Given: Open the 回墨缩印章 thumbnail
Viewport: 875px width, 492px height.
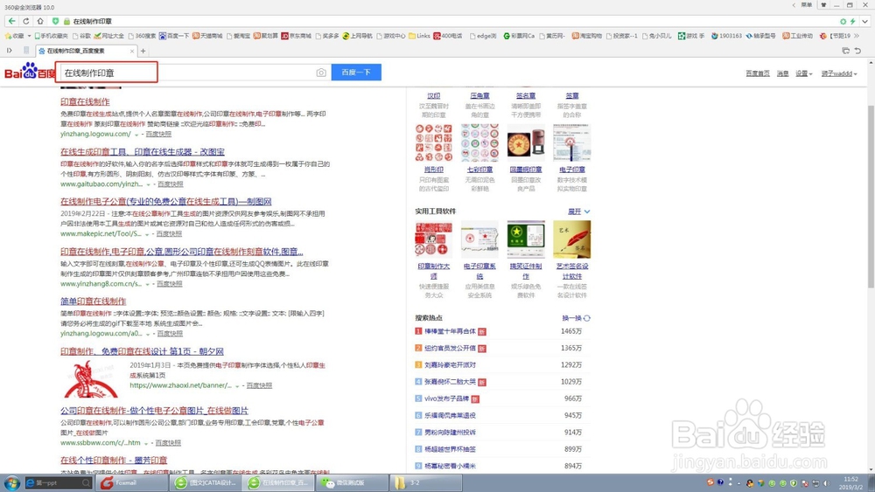Looking at the screenshot, I should coord(526,142).
